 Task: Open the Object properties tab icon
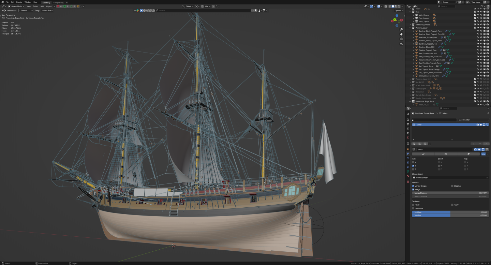coord(408,149)
